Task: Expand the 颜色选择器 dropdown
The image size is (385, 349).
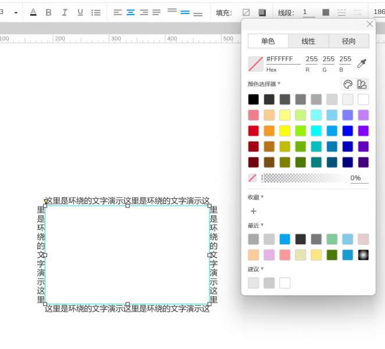Action: tap(264, 84)
